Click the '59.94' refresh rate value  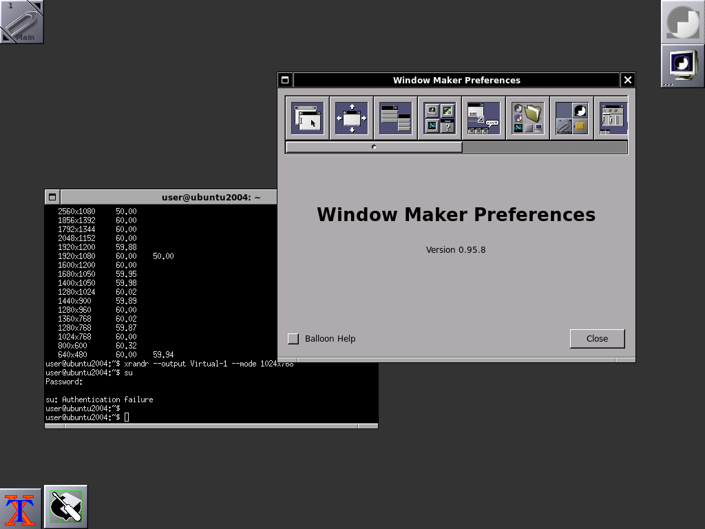(163, 355)
